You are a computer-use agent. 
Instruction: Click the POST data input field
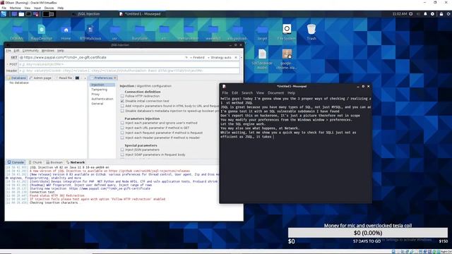(x=129, y=64)
